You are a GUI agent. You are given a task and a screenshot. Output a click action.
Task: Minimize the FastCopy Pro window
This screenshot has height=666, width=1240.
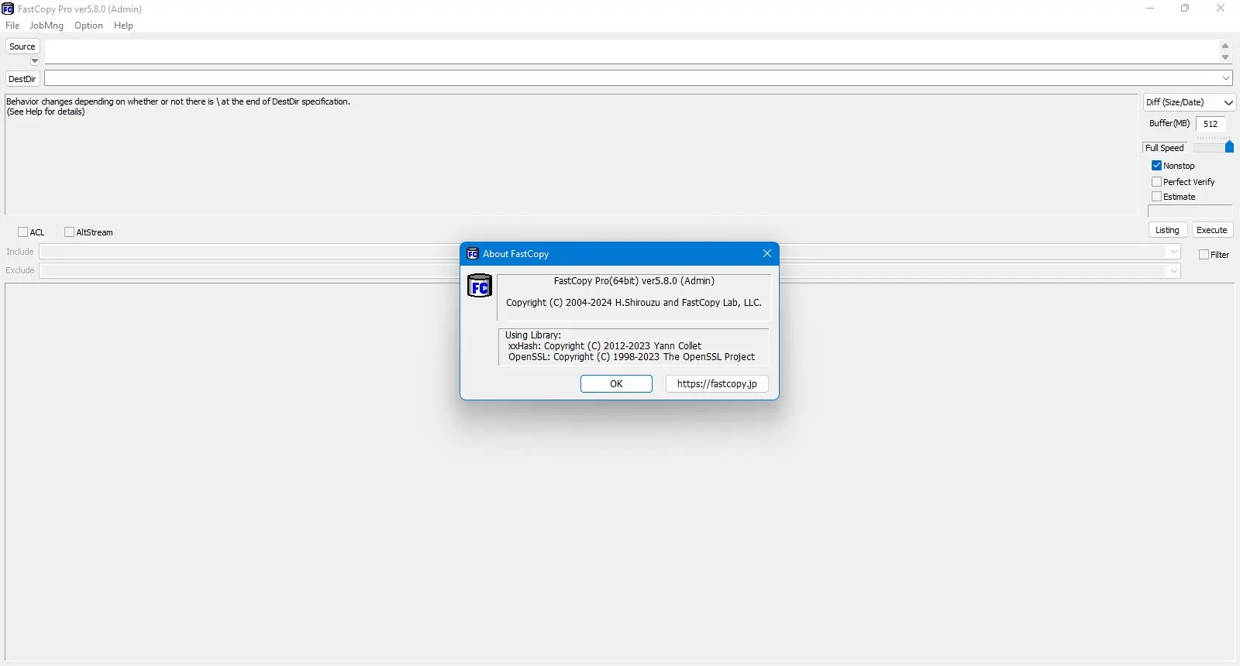pos(1150,9)
